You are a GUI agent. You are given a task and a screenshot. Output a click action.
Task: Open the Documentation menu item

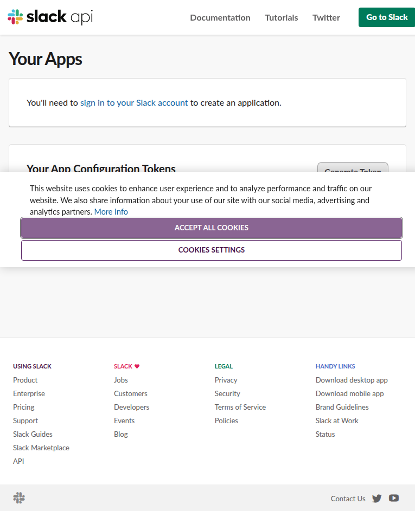[x=220, y=17]
